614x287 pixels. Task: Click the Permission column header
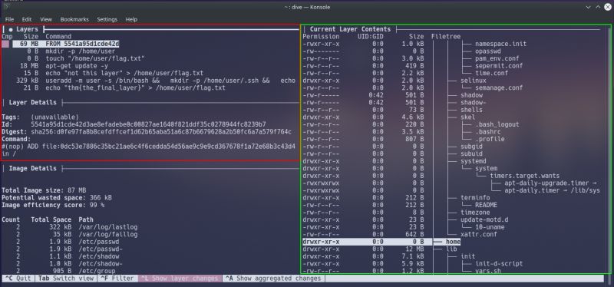pyautogui.click(x=321, y=36)
